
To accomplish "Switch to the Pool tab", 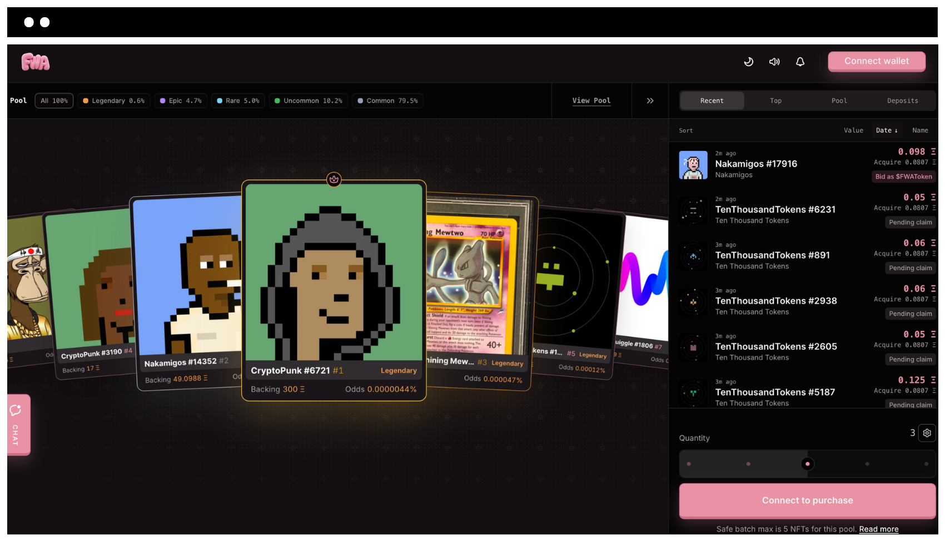I will tap(839, 100).
